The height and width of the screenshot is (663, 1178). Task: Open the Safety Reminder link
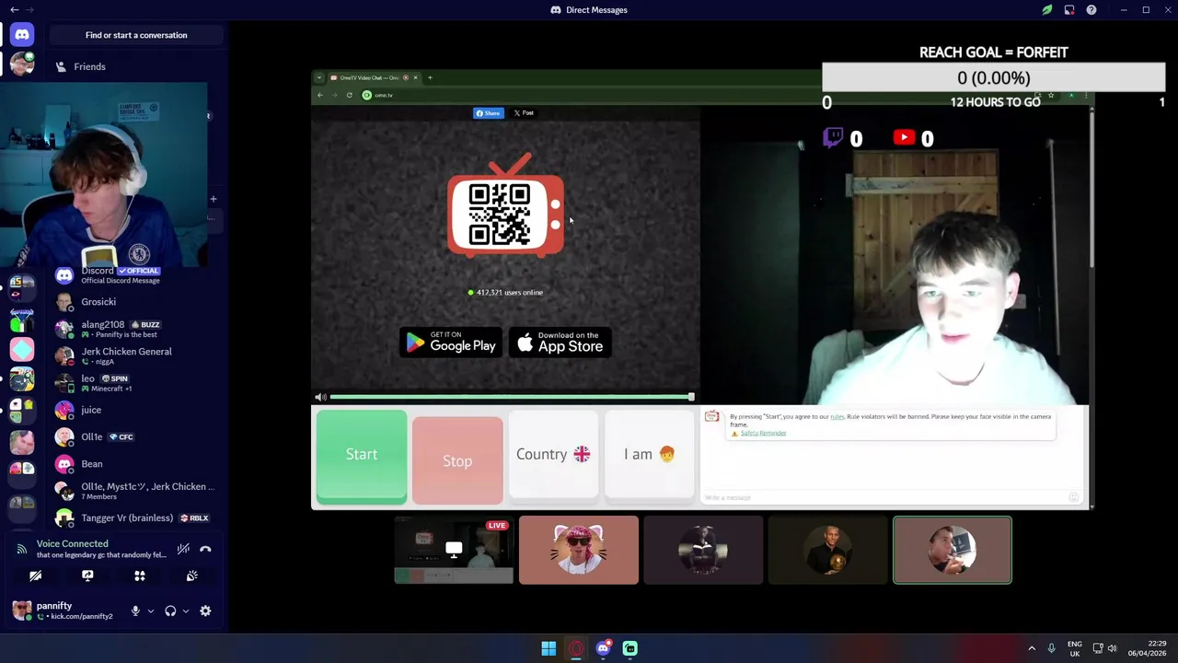click(x=763, y=433)
